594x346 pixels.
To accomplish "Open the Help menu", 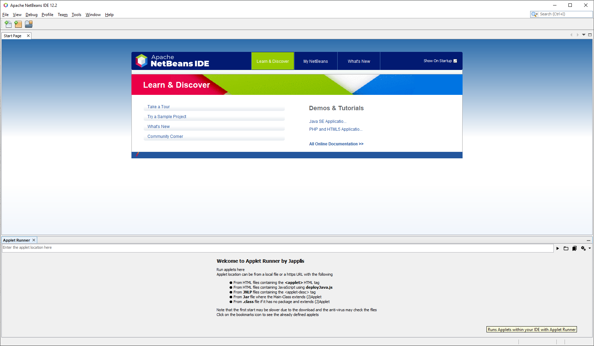I will coord(109,15).
